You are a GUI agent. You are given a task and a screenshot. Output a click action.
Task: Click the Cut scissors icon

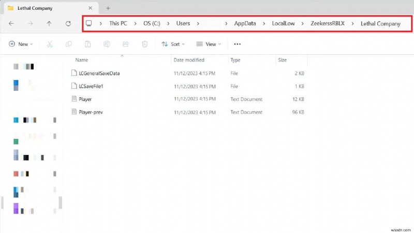[x=50, y=44]
